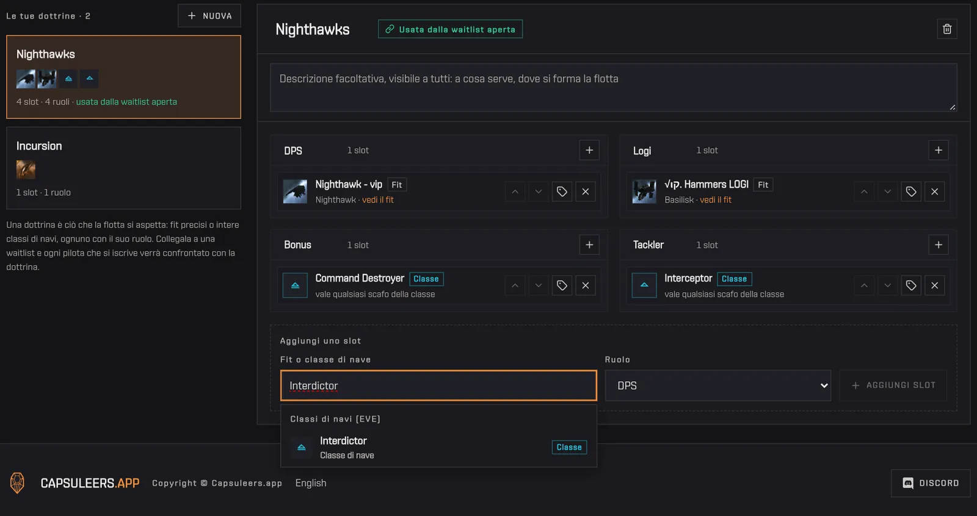Open the Discord button
This screenshot has width=977, height=516.
point(931,483)
